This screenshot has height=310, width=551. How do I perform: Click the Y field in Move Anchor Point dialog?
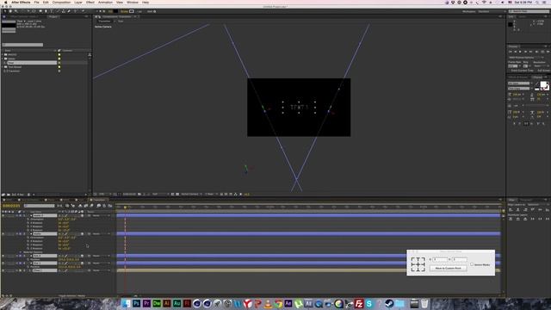459,259
